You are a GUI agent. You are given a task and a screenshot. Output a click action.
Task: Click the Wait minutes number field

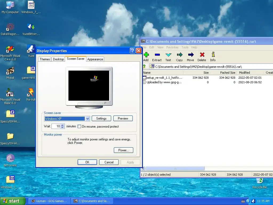(x=56, y=126)
